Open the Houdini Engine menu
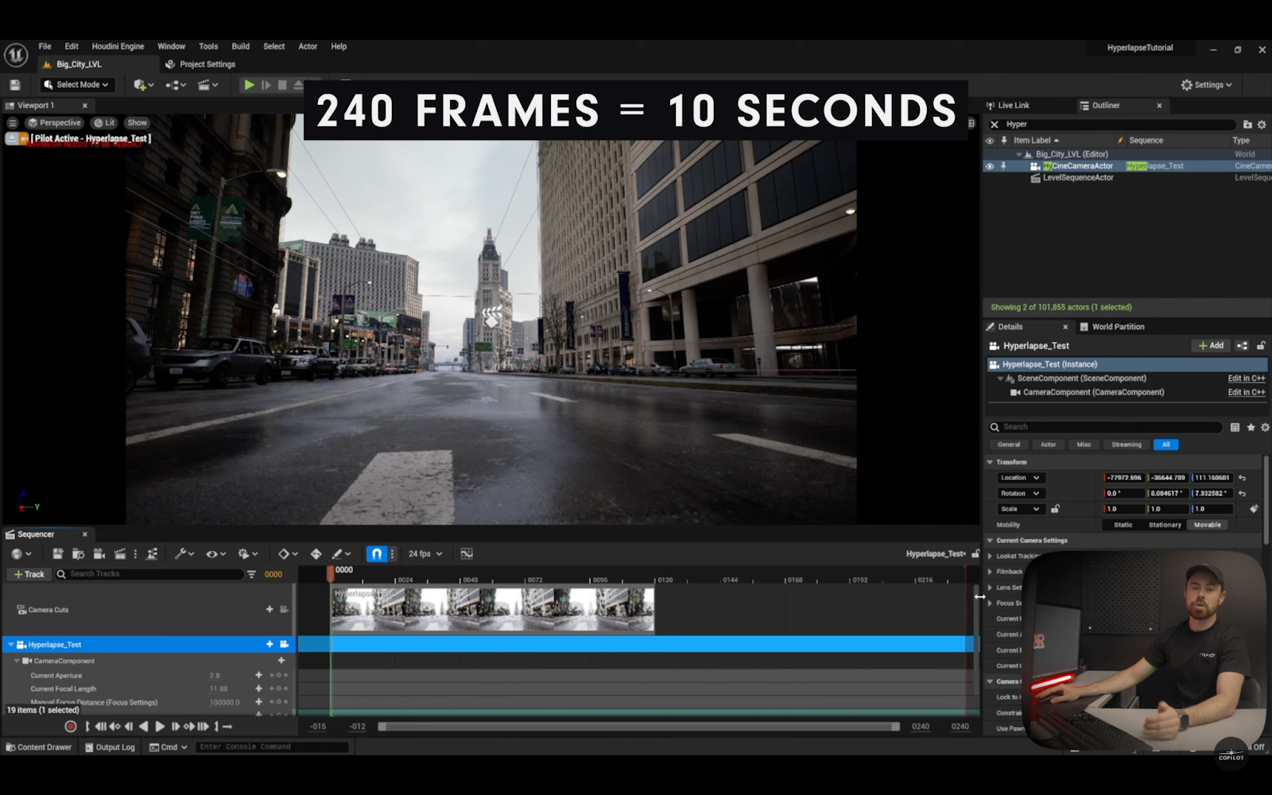This screenshot has height=795, width=1272. point(118,46)
